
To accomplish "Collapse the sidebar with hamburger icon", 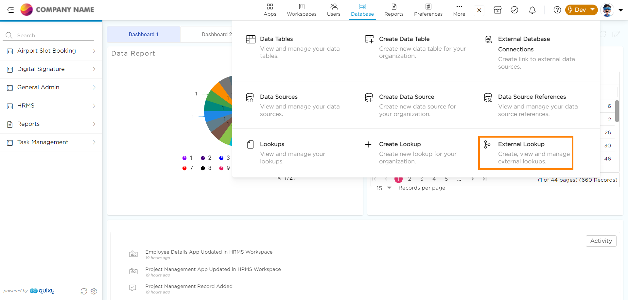I will 10,10.
